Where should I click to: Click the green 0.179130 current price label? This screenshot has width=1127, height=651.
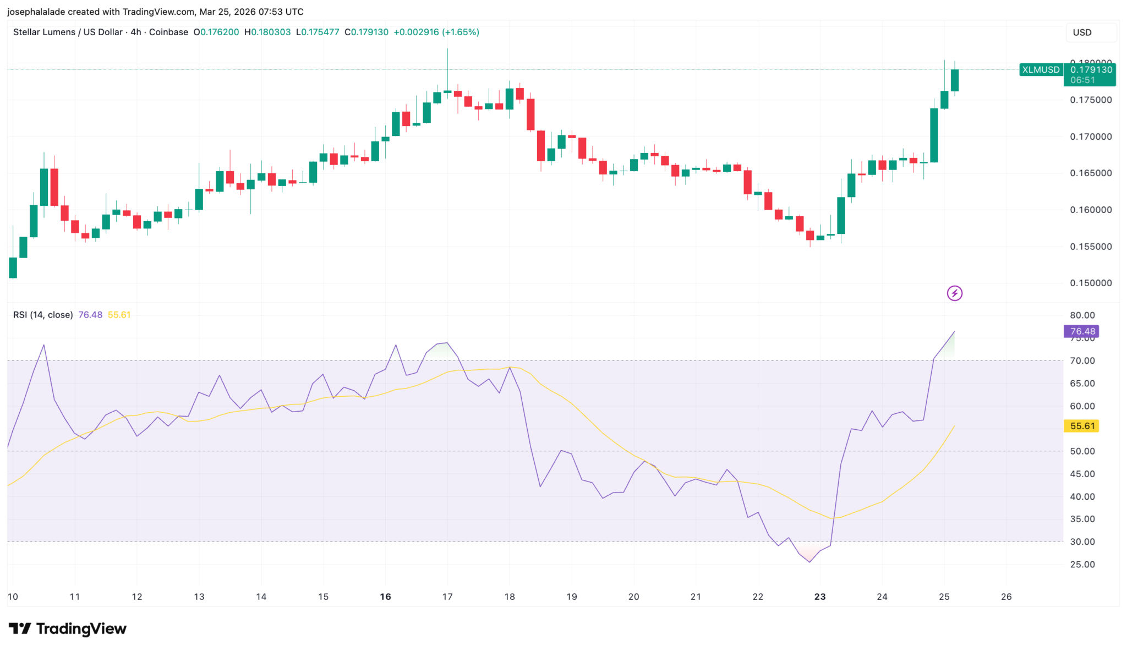[x=1091, y=70]
